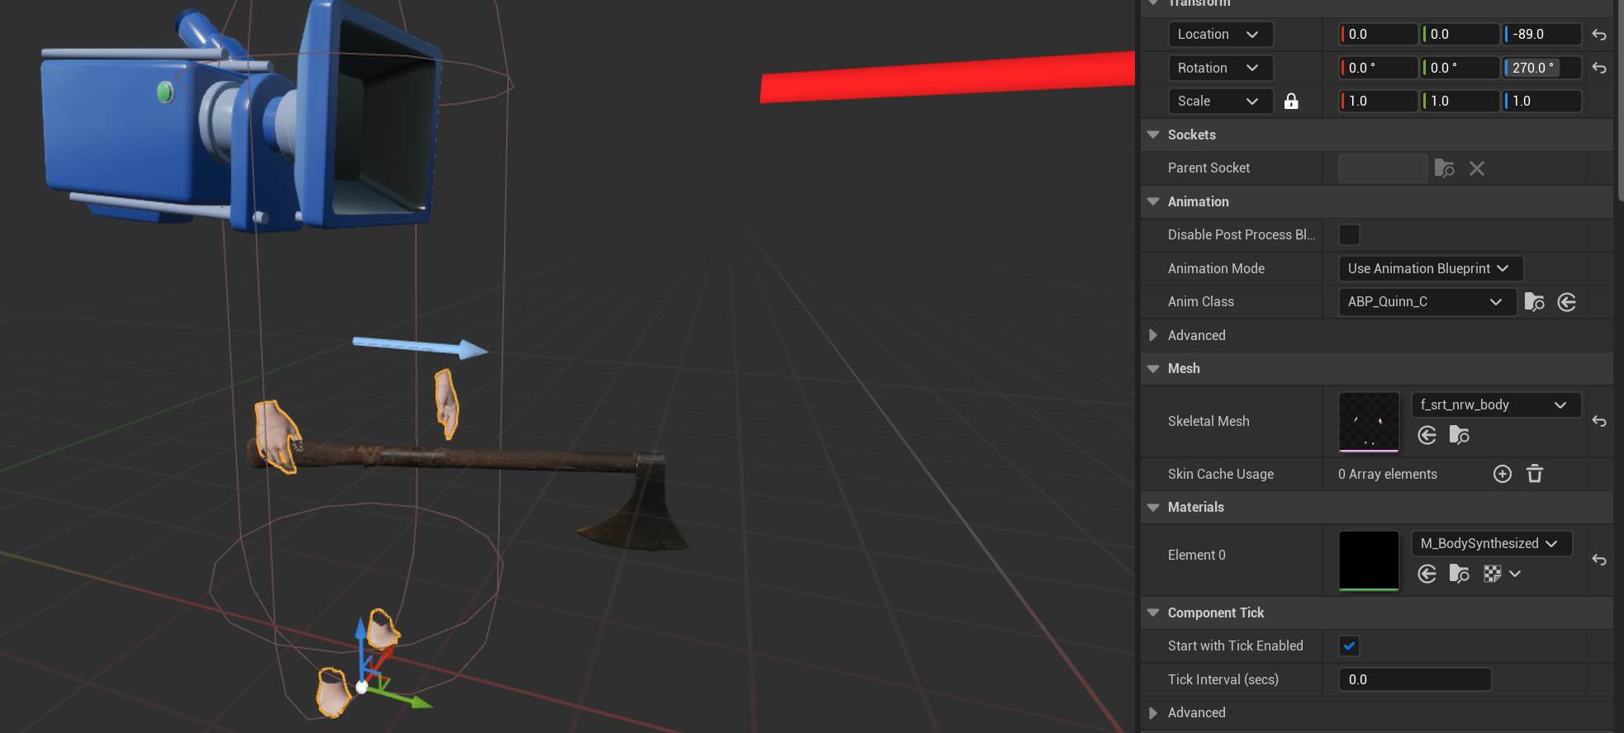Collapse the Mesh section
Image resolution: width=1624 pixels, height=733 pixels.
click(1153, 369)
